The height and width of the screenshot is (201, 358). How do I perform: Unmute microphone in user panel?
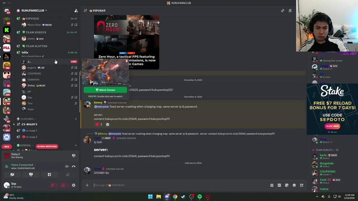[x=52, y=185]
